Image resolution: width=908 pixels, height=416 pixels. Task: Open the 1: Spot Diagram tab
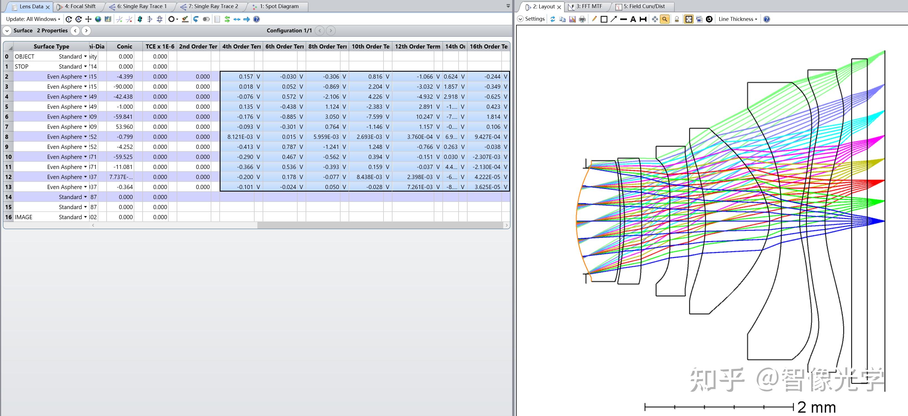(279, 6)
